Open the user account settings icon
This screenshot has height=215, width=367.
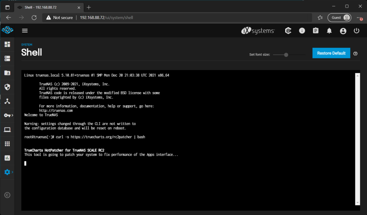tap(343, 31)
